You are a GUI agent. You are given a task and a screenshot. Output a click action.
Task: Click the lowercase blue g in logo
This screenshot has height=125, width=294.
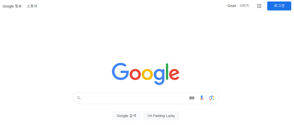coord(159,77)
